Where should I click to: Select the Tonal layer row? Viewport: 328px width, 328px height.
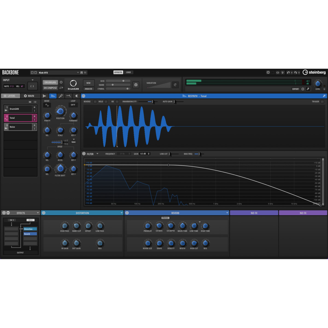pos(20,118)
